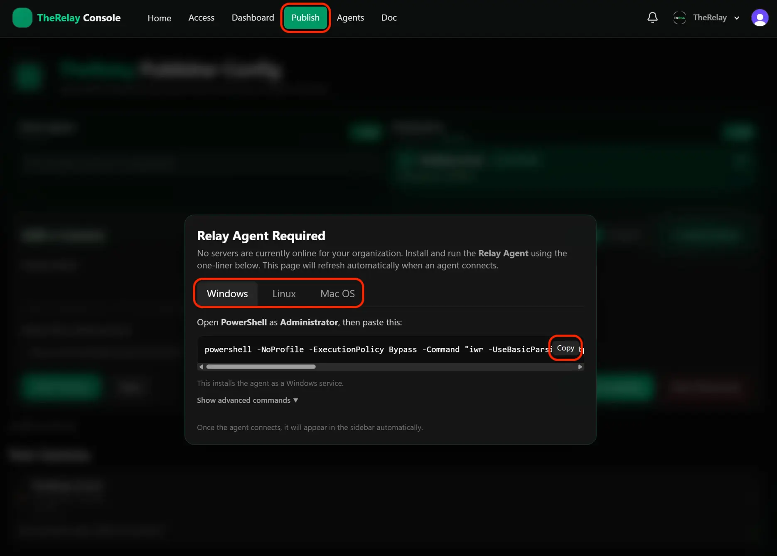Image resolution: width=777 pixels, height=556 pixels.
Task: Click the scrollbar right arrow
Action: pyautogui.click(x=580, y=367)
